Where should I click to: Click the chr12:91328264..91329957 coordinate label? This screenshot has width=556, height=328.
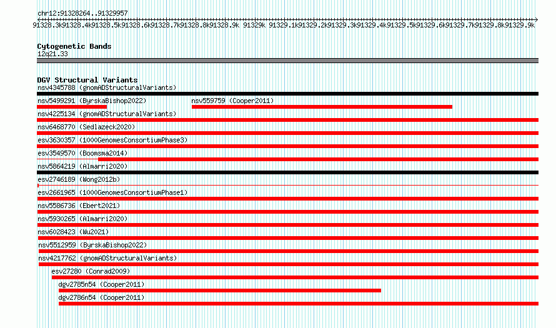[x=82, y=13]
